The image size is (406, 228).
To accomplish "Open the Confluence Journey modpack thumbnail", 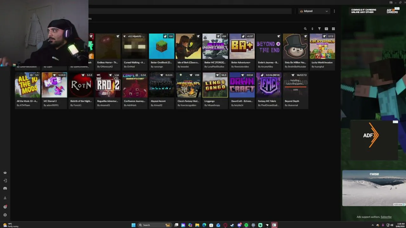I will pos(135,85).
